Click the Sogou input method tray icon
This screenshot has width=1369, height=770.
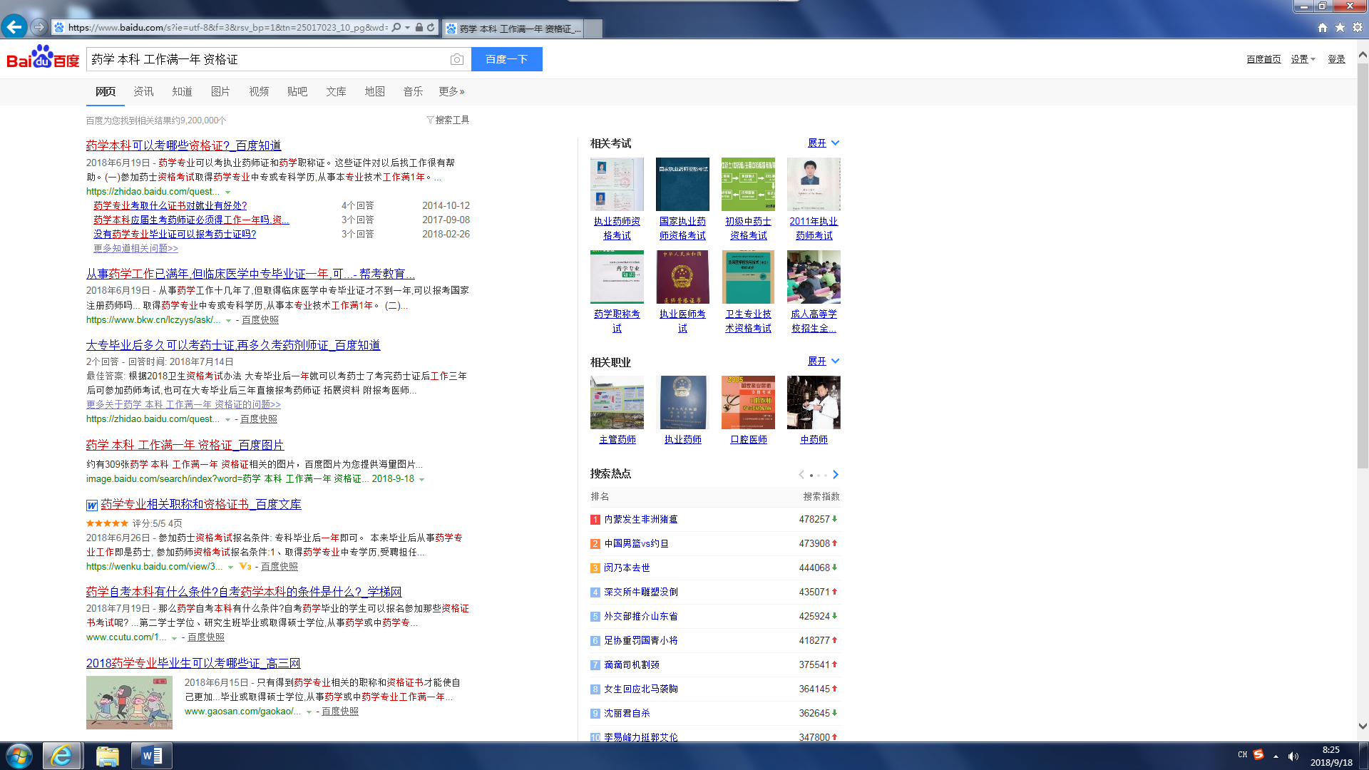tap(1258, 755)
